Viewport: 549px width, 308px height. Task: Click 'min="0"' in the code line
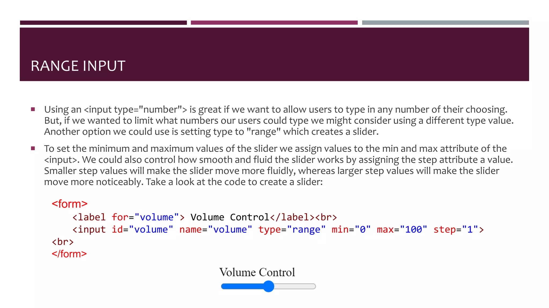(351, 229)
